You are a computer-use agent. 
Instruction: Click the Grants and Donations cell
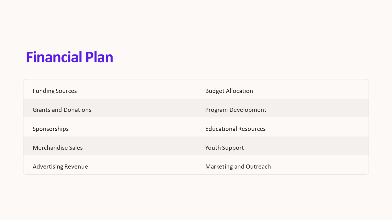(x=62, y=110)
